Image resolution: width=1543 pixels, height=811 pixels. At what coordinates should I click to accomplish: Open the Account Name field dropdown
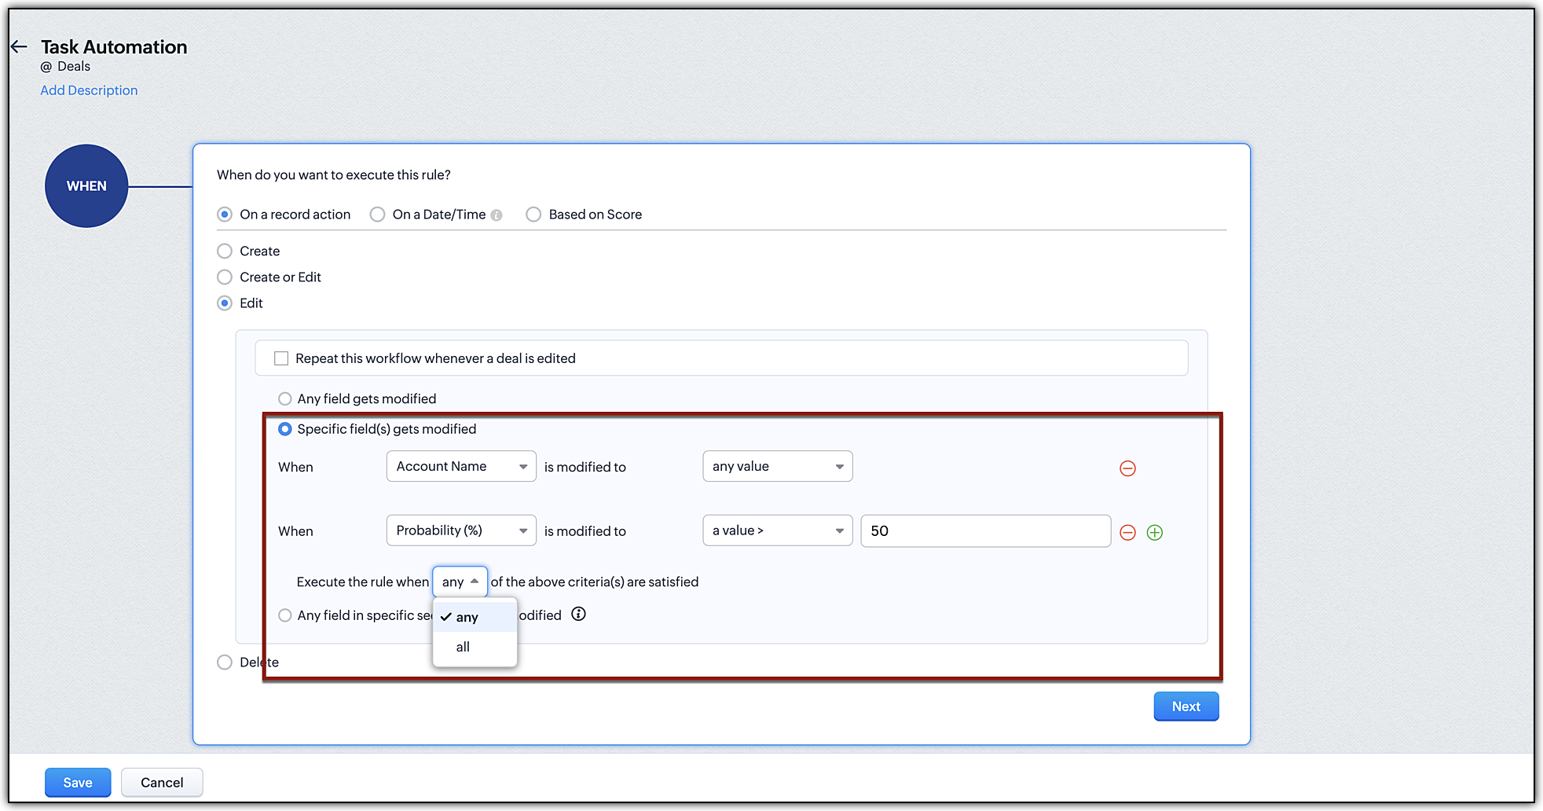pos(461,467)
